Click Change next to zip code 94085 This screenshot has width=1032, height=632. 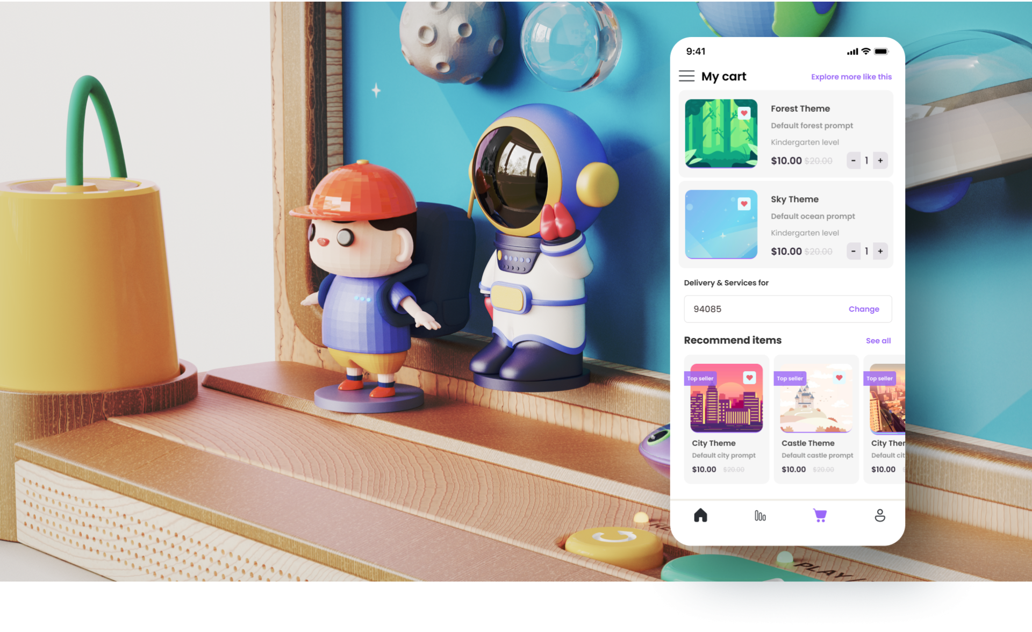(864, 309)
